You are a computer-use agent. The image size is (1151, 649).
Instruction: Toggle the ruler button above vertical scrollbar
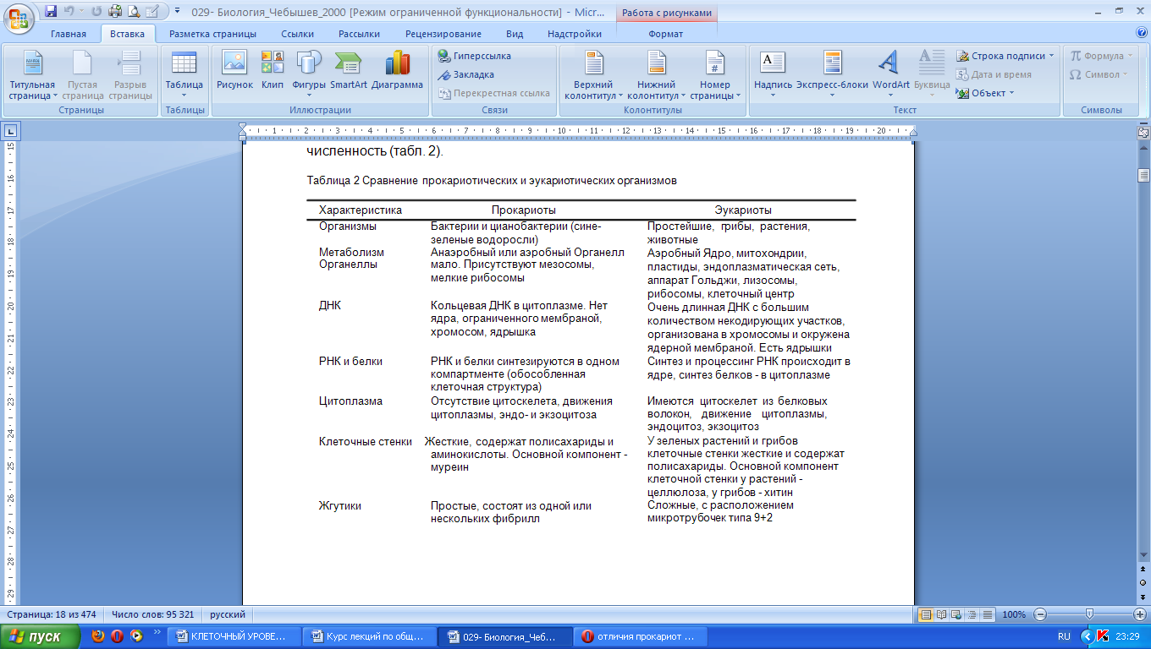click(1143, 133)
